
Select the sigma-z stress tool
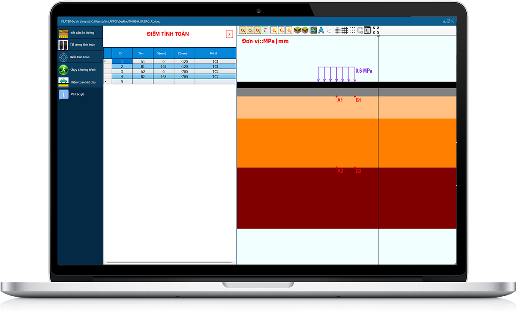click(x=258, y=30)
